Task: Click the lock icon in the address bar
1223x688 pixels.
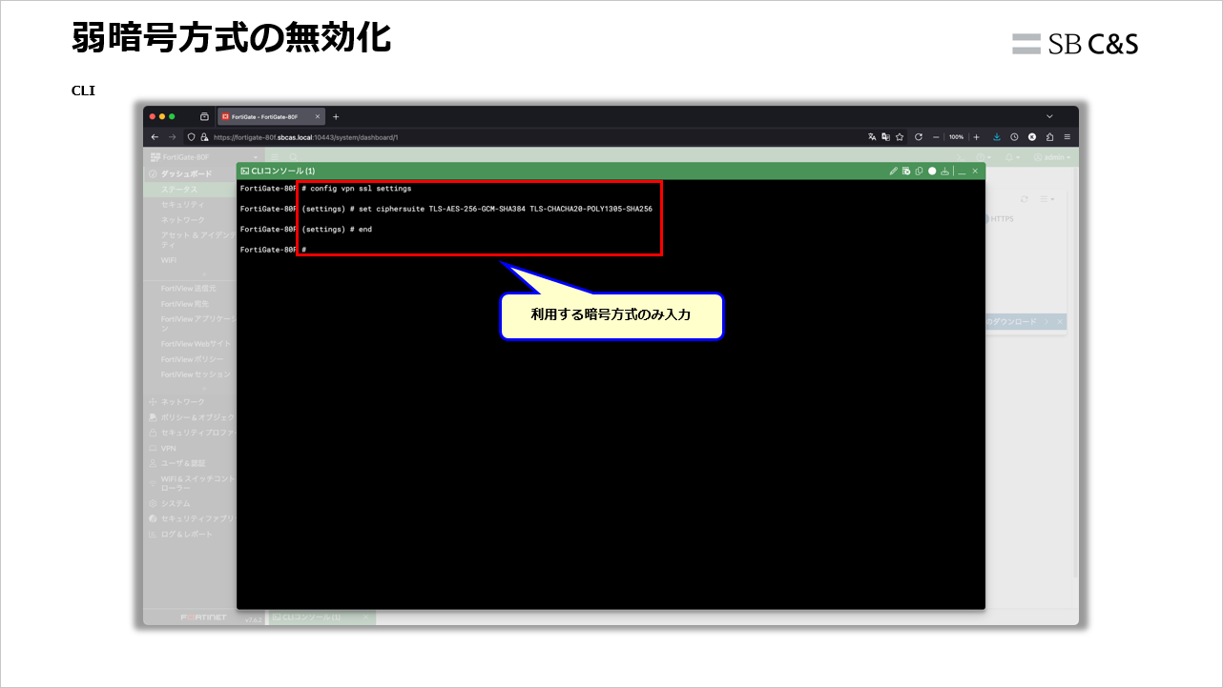Action: coord(204,136)
